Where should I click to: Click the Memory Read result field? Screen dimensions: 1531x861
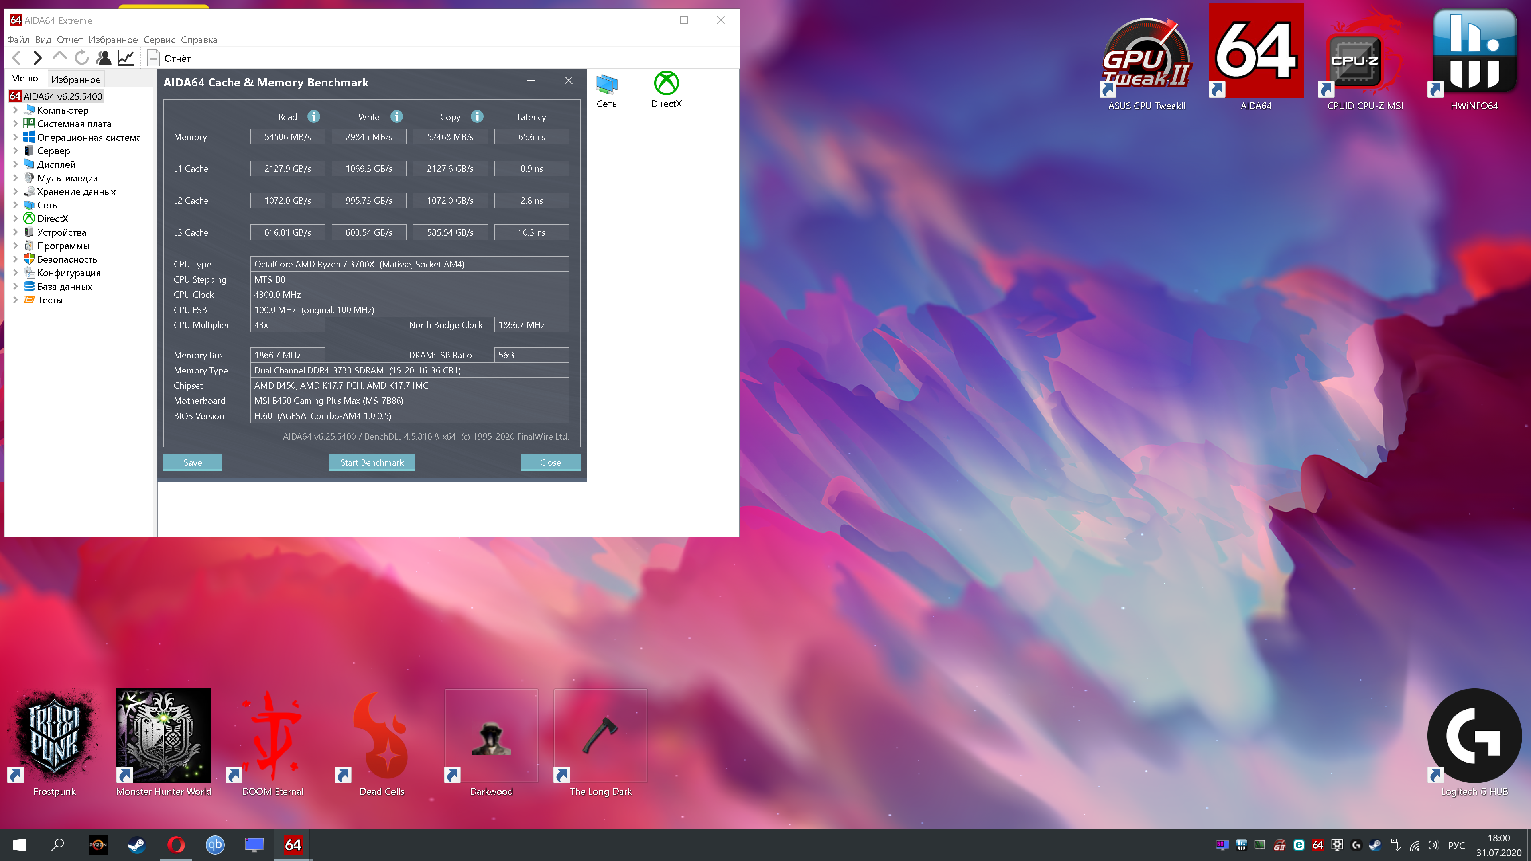point(287,137)
